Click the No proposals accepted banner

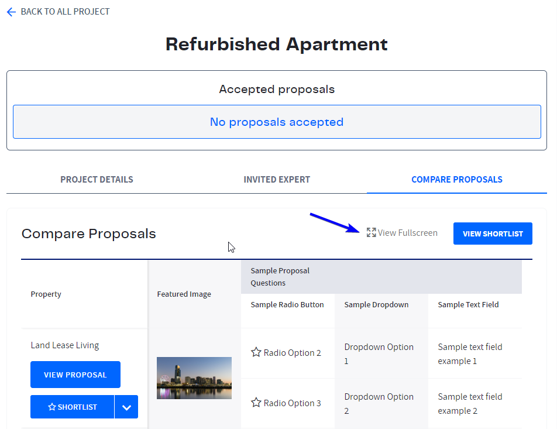pos(277,122)
